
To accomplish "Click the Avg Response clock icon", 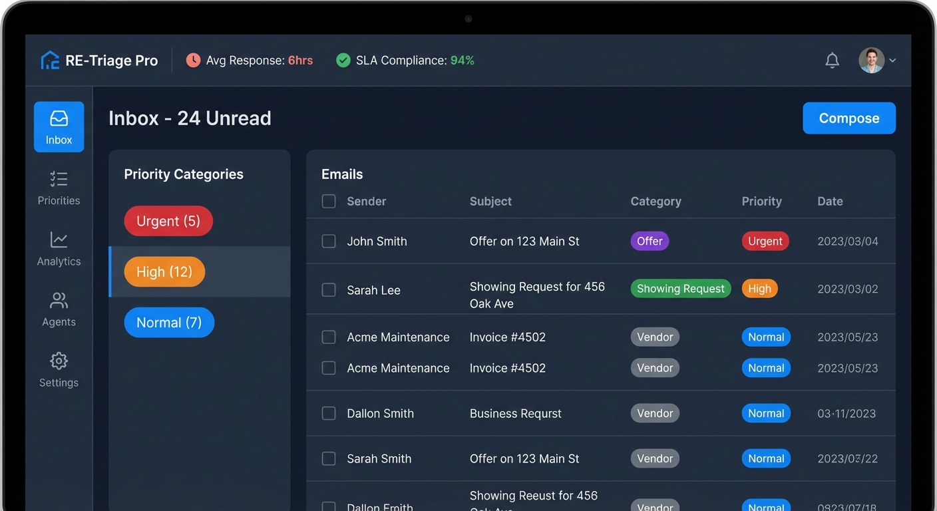I will click(193, 61).
